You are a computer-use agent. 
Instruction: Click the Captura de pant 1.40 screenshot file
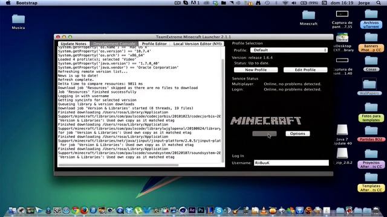pos(342,66)
